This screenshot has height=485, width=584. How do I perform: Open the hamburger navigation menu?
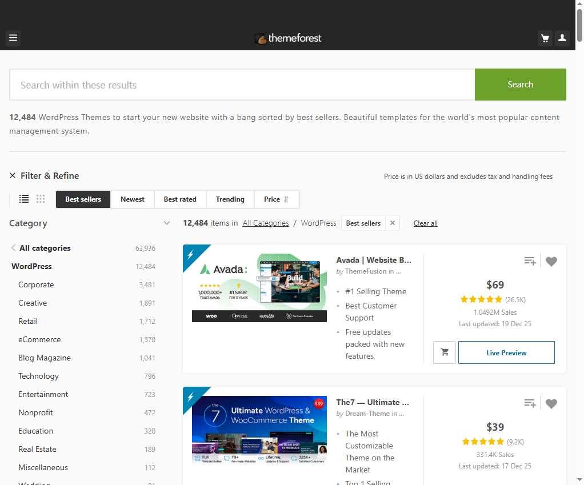click(13, 38)
